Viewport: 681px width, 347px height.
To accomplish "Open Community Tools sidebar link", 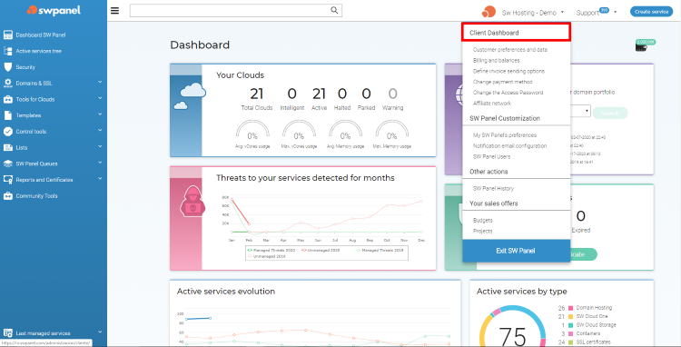I will coord(36,196).
